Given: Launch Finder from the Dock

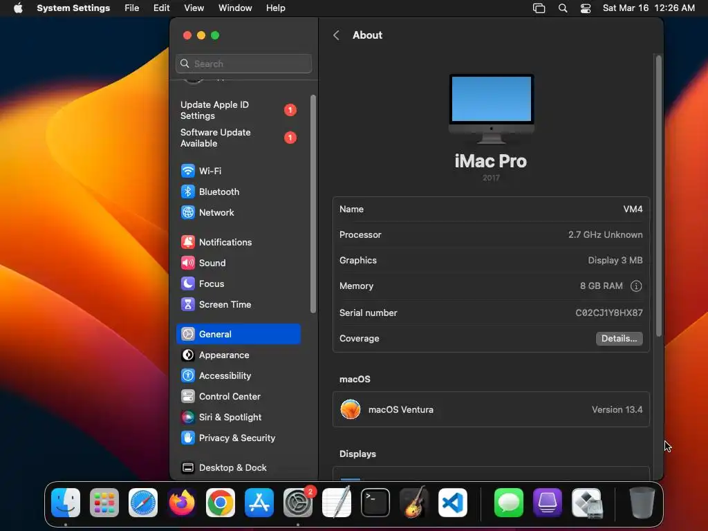Looking at the screenshot, I should [66, 503].
